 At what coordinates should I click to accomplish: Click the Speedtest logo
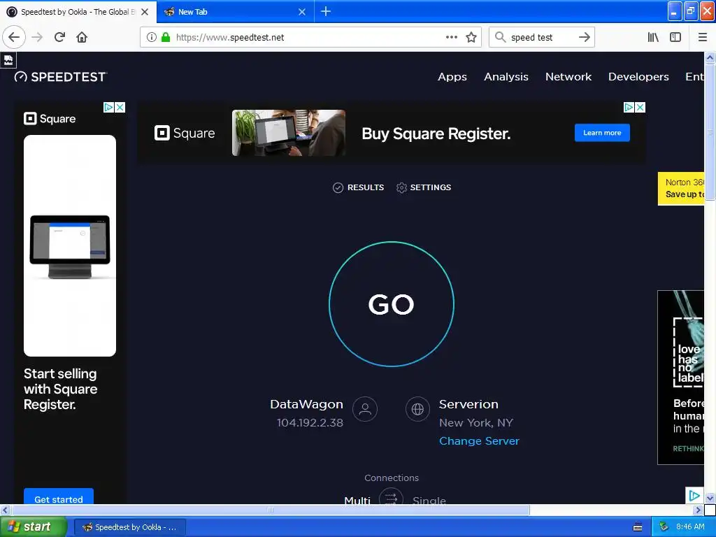point(61,77)
